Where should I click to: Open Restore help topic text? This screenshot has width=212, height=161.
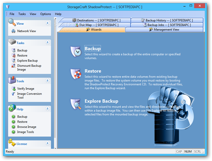(22, 122)
